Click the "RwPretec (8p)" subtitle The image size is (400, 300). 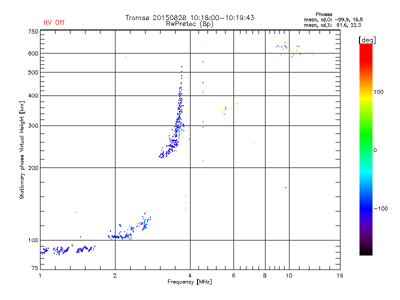(x=189, y=24)
